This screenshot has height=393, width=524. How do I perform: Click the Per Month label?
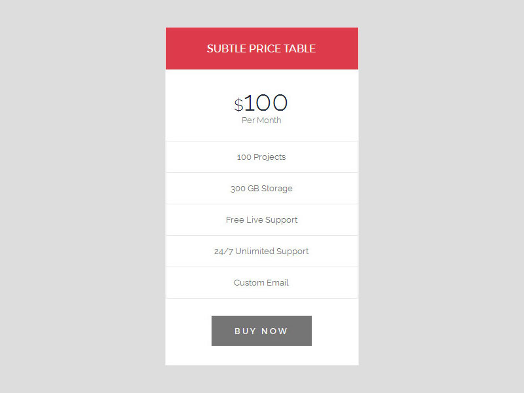(x=261, y=121)
